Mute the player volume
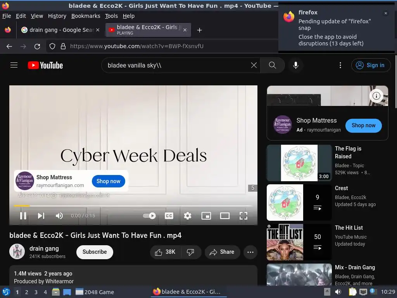Image resolution: width=397 pixels, height=298 pixels. (59, 216)
